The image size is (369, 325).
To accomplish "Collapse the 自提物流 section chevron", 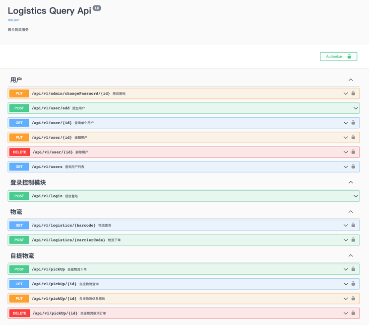I will click(351, 255).
